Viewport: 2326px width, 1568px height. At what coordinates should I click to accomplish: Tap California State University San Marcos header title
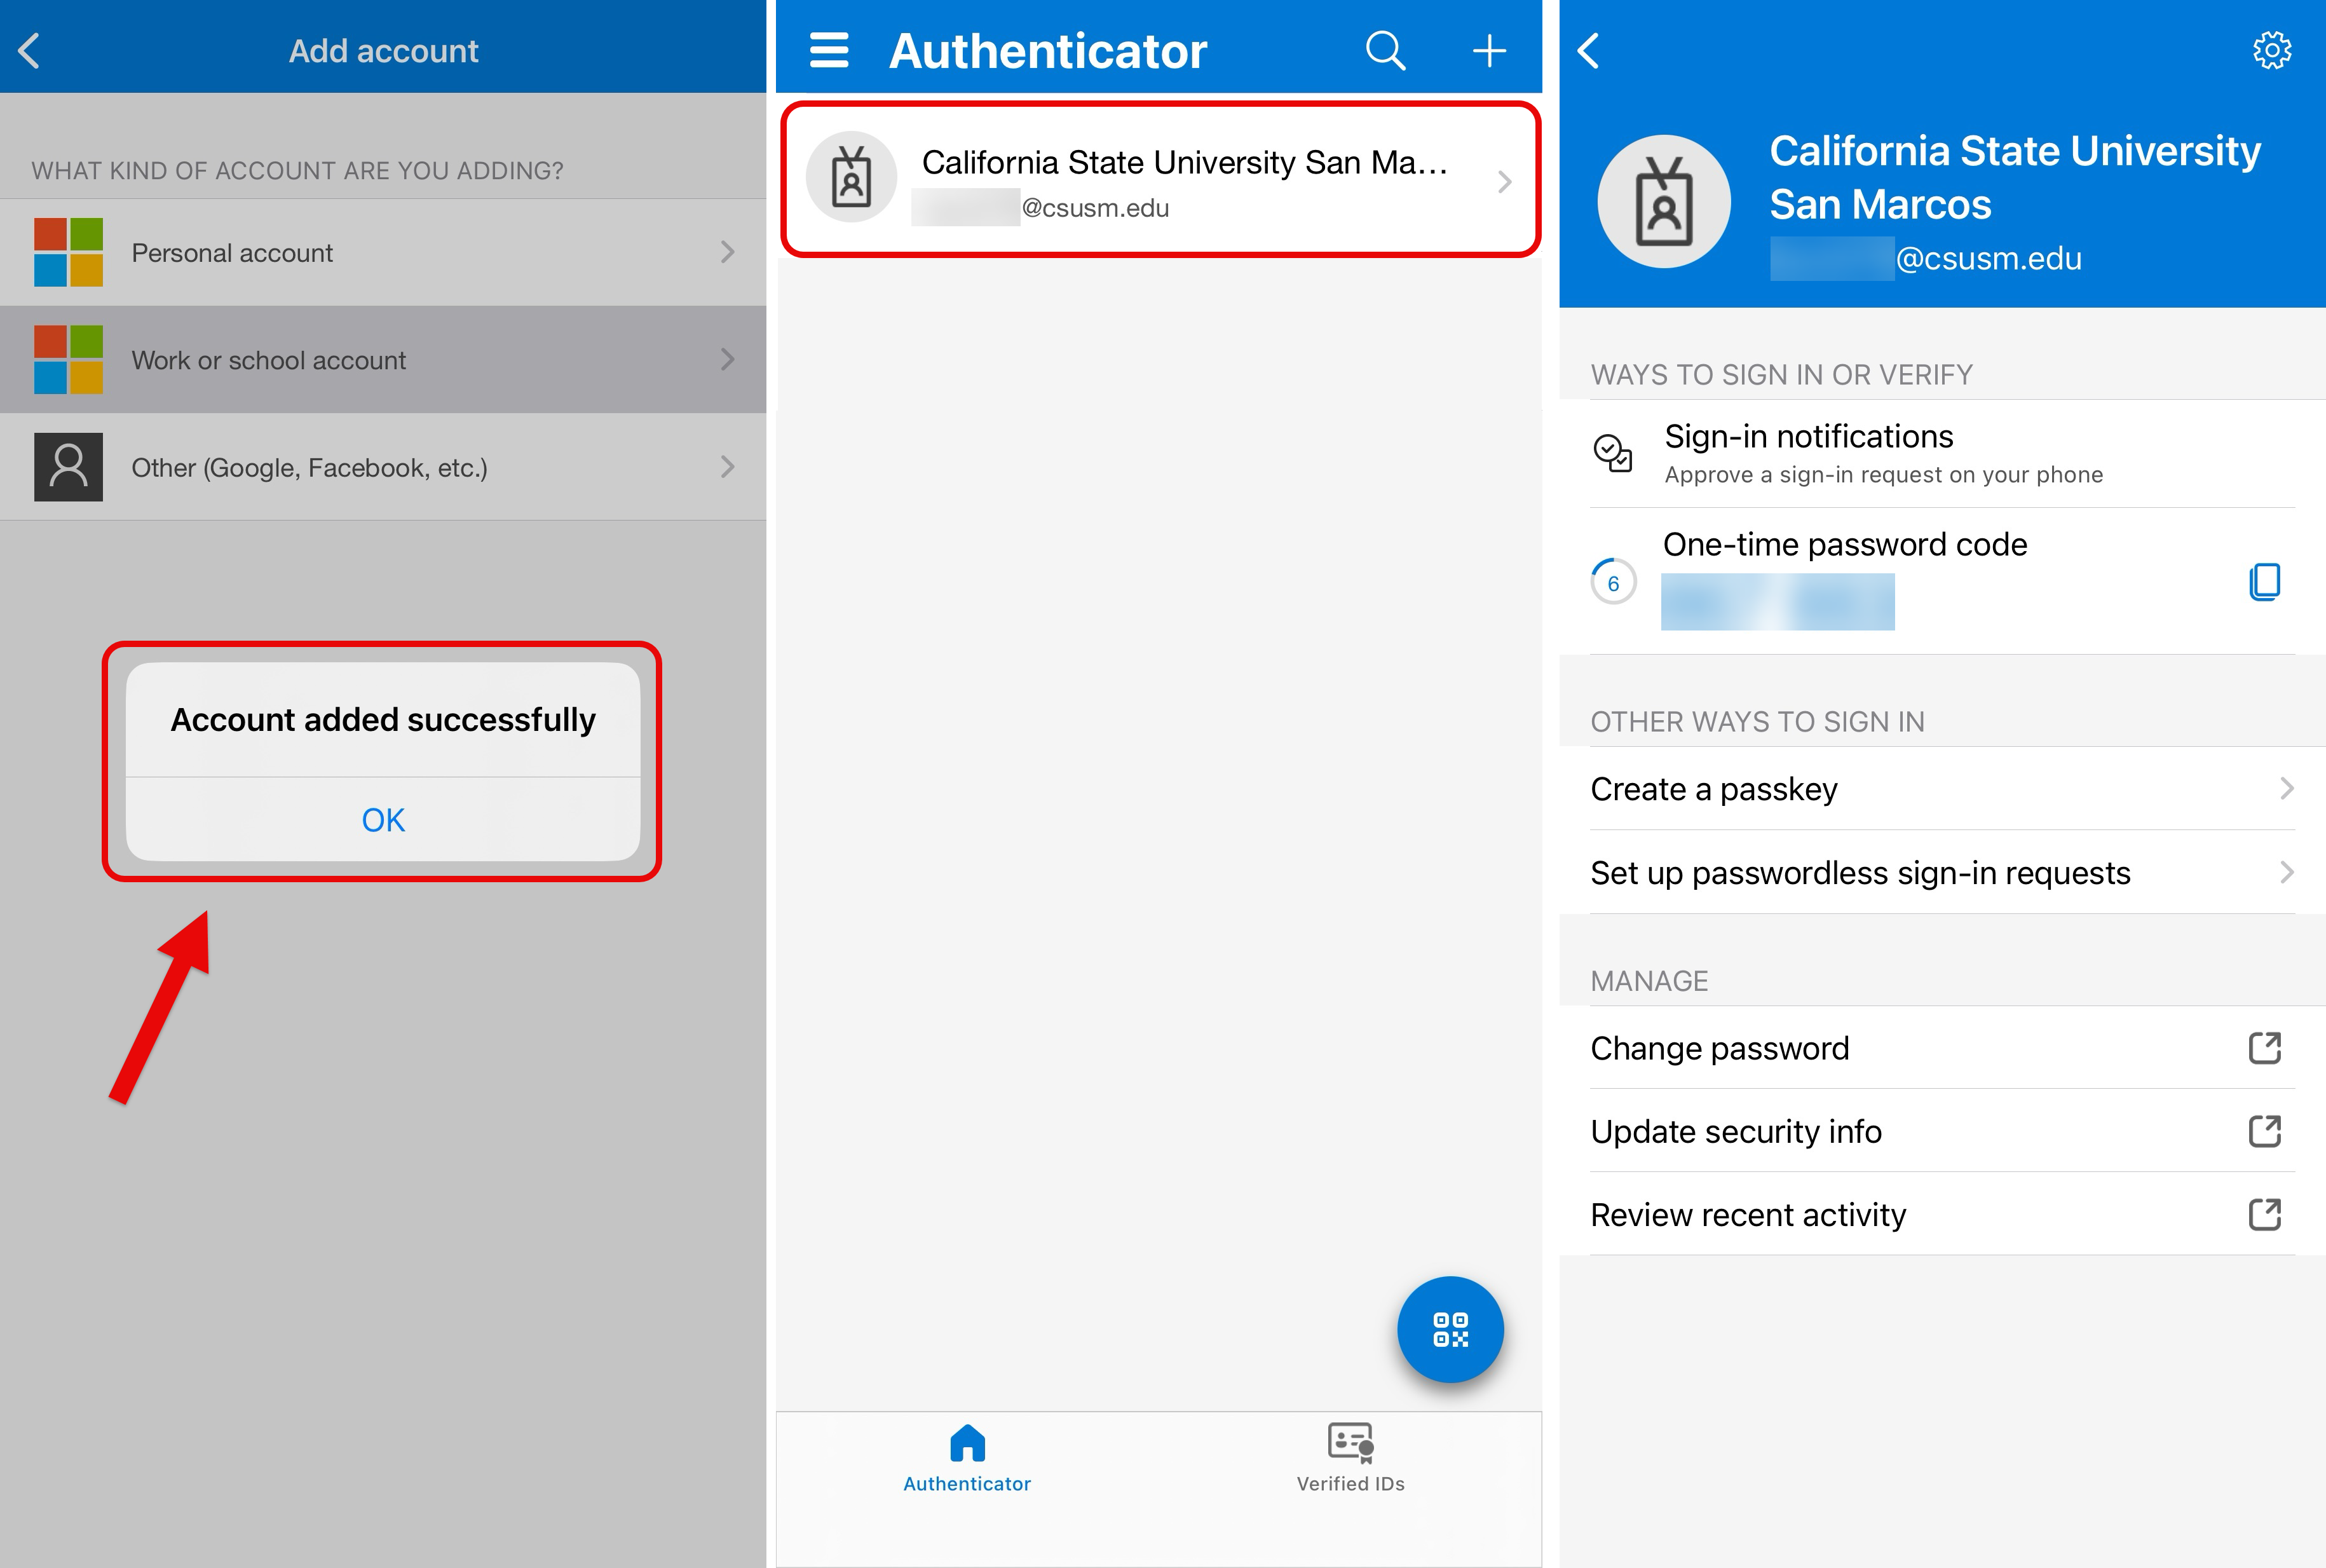tap(2014, 177)
